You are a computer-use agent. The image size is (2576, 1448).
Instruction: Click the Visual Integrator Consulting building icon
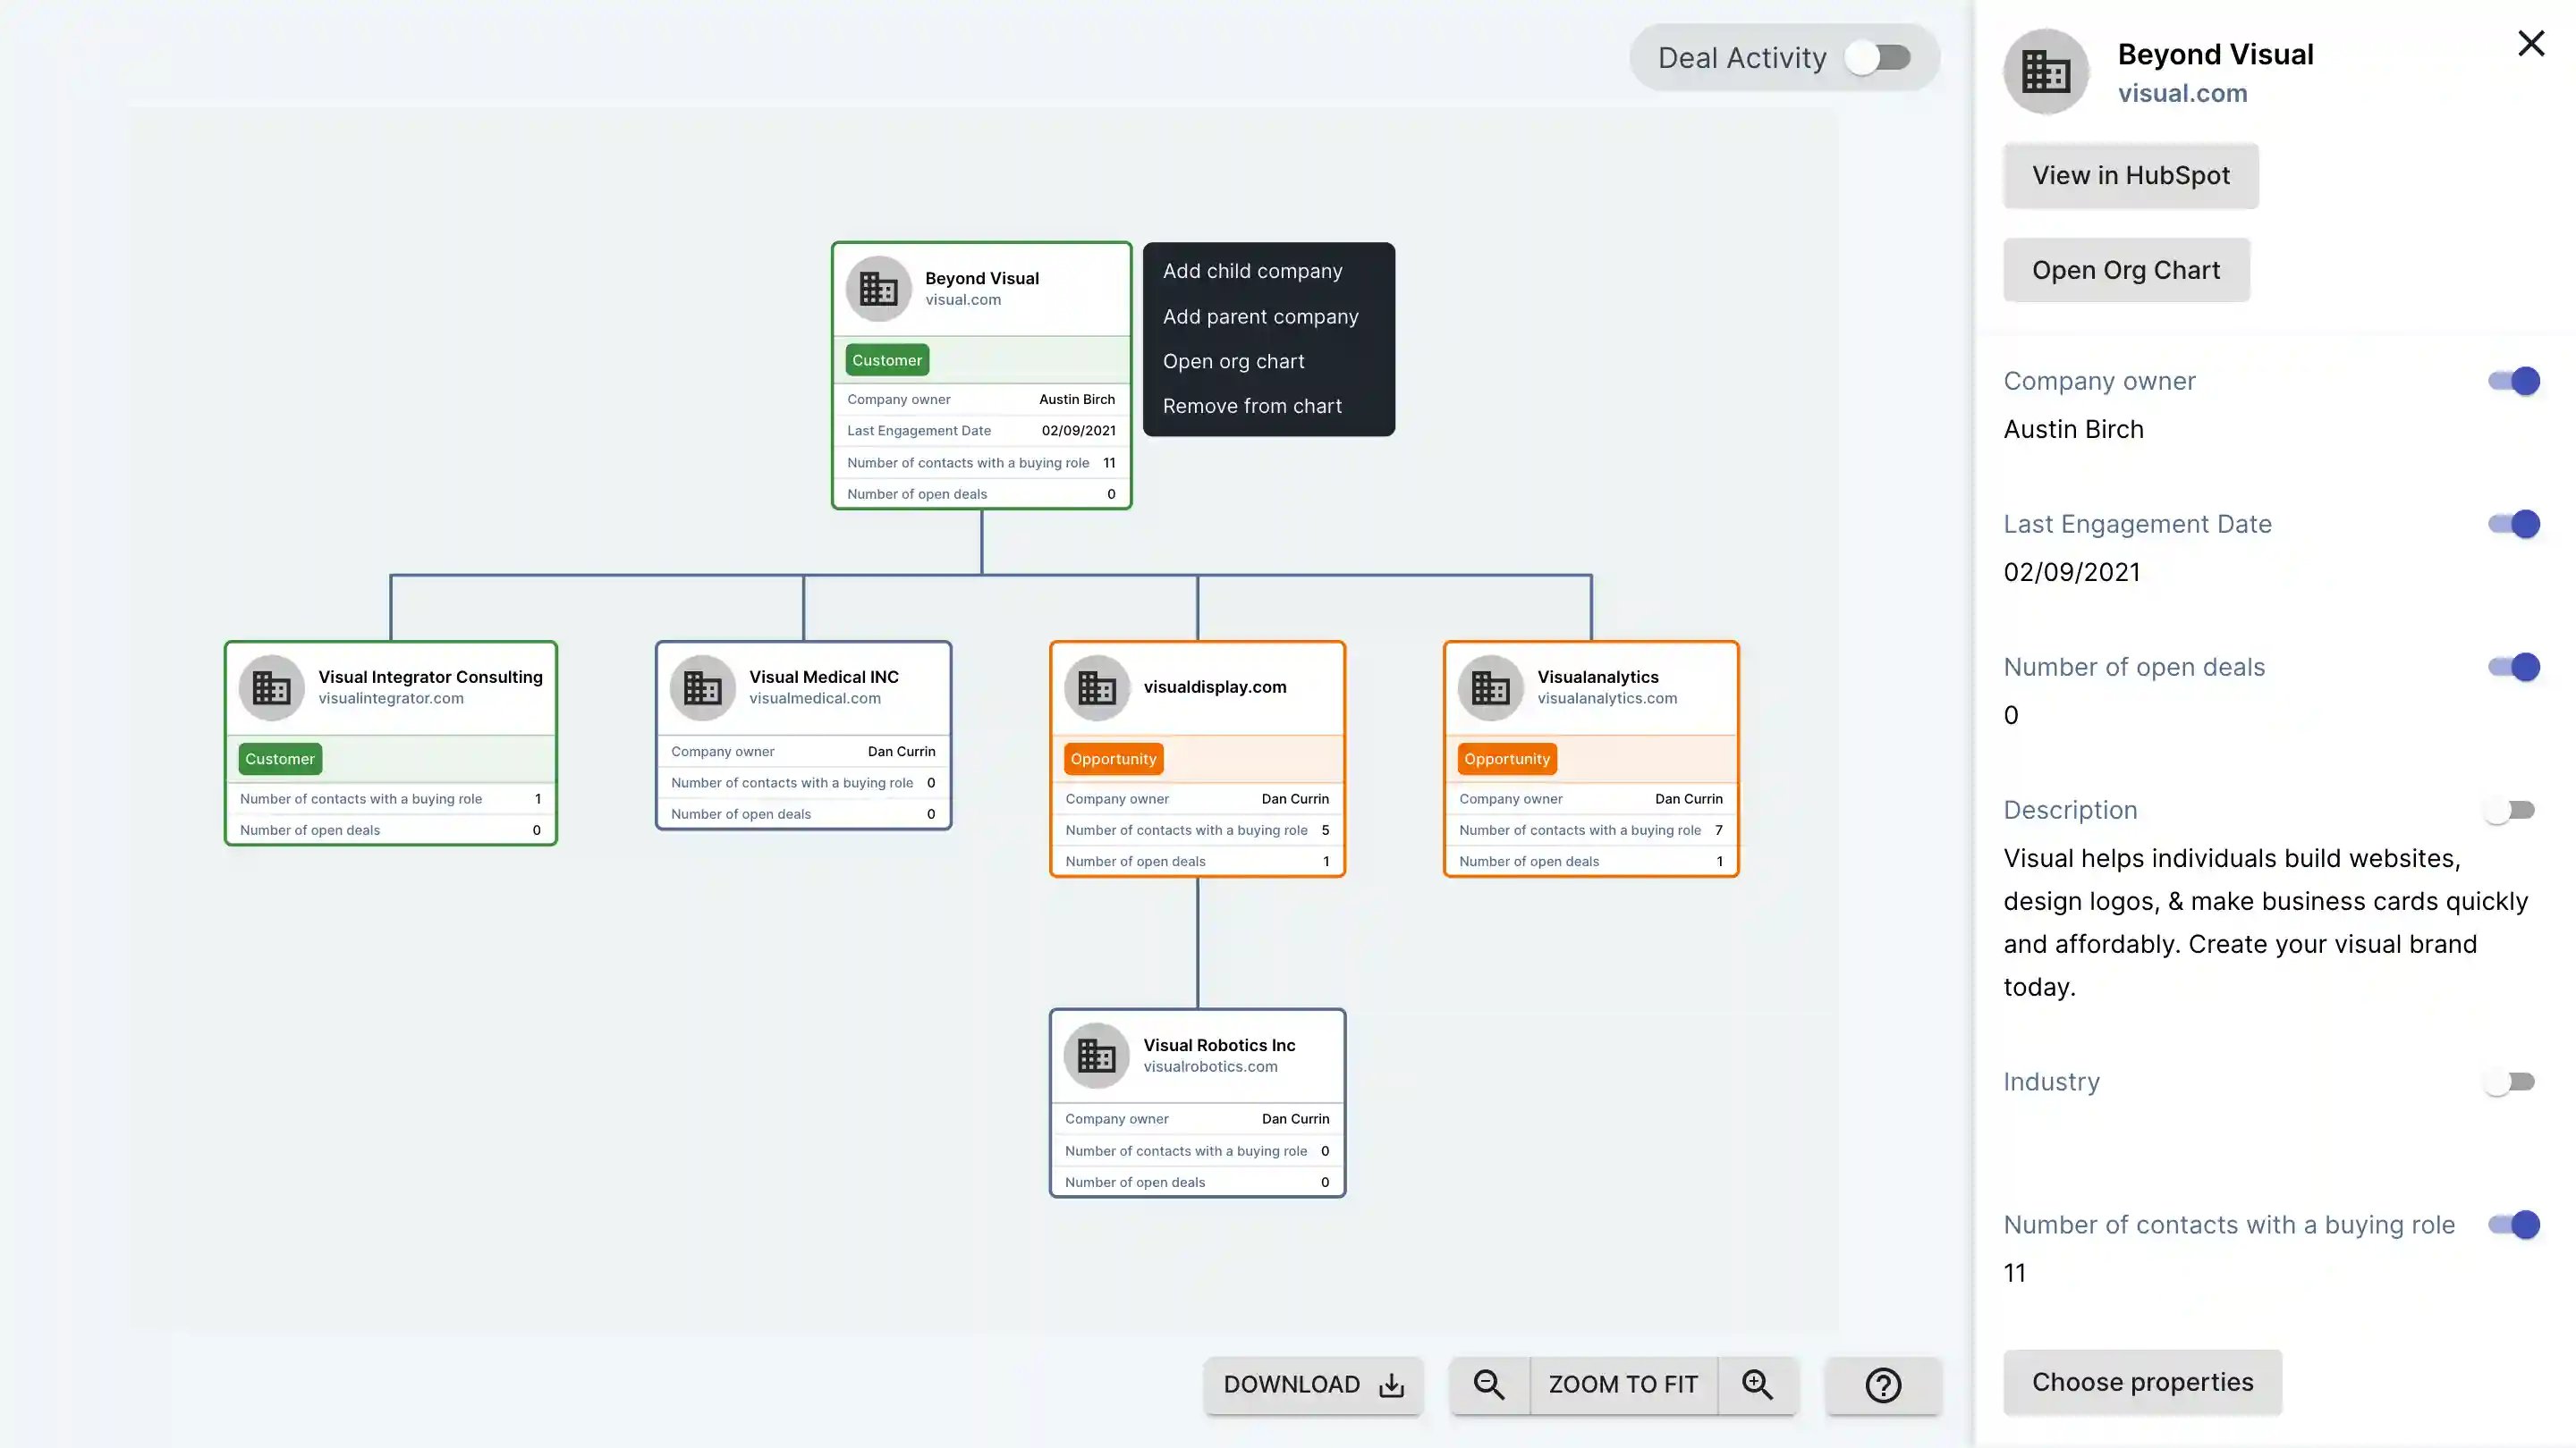[271, 687]
